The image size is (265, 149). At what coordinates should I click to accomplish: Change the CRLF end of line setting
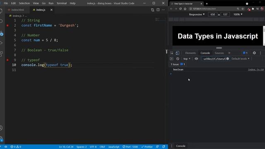102,147
